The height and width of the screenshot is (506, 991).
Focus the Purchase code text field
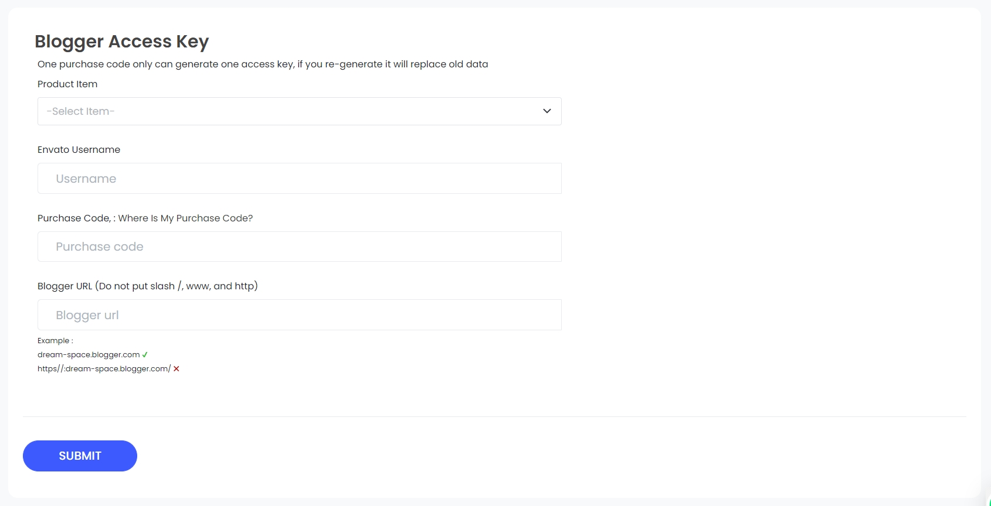(x=299, y=247)
